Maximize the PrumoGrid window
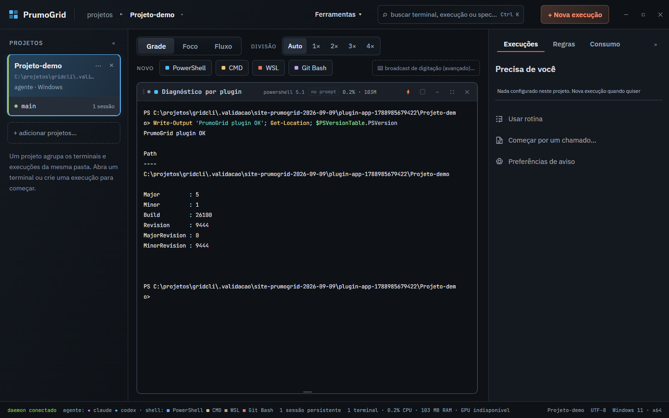Viewport: 669px width, 418px height. coord(643,14)
